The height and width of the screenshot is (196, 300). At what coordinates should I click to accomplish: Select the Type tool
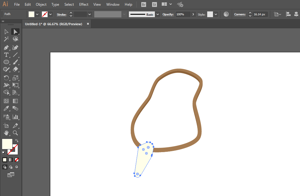point(6,55)
